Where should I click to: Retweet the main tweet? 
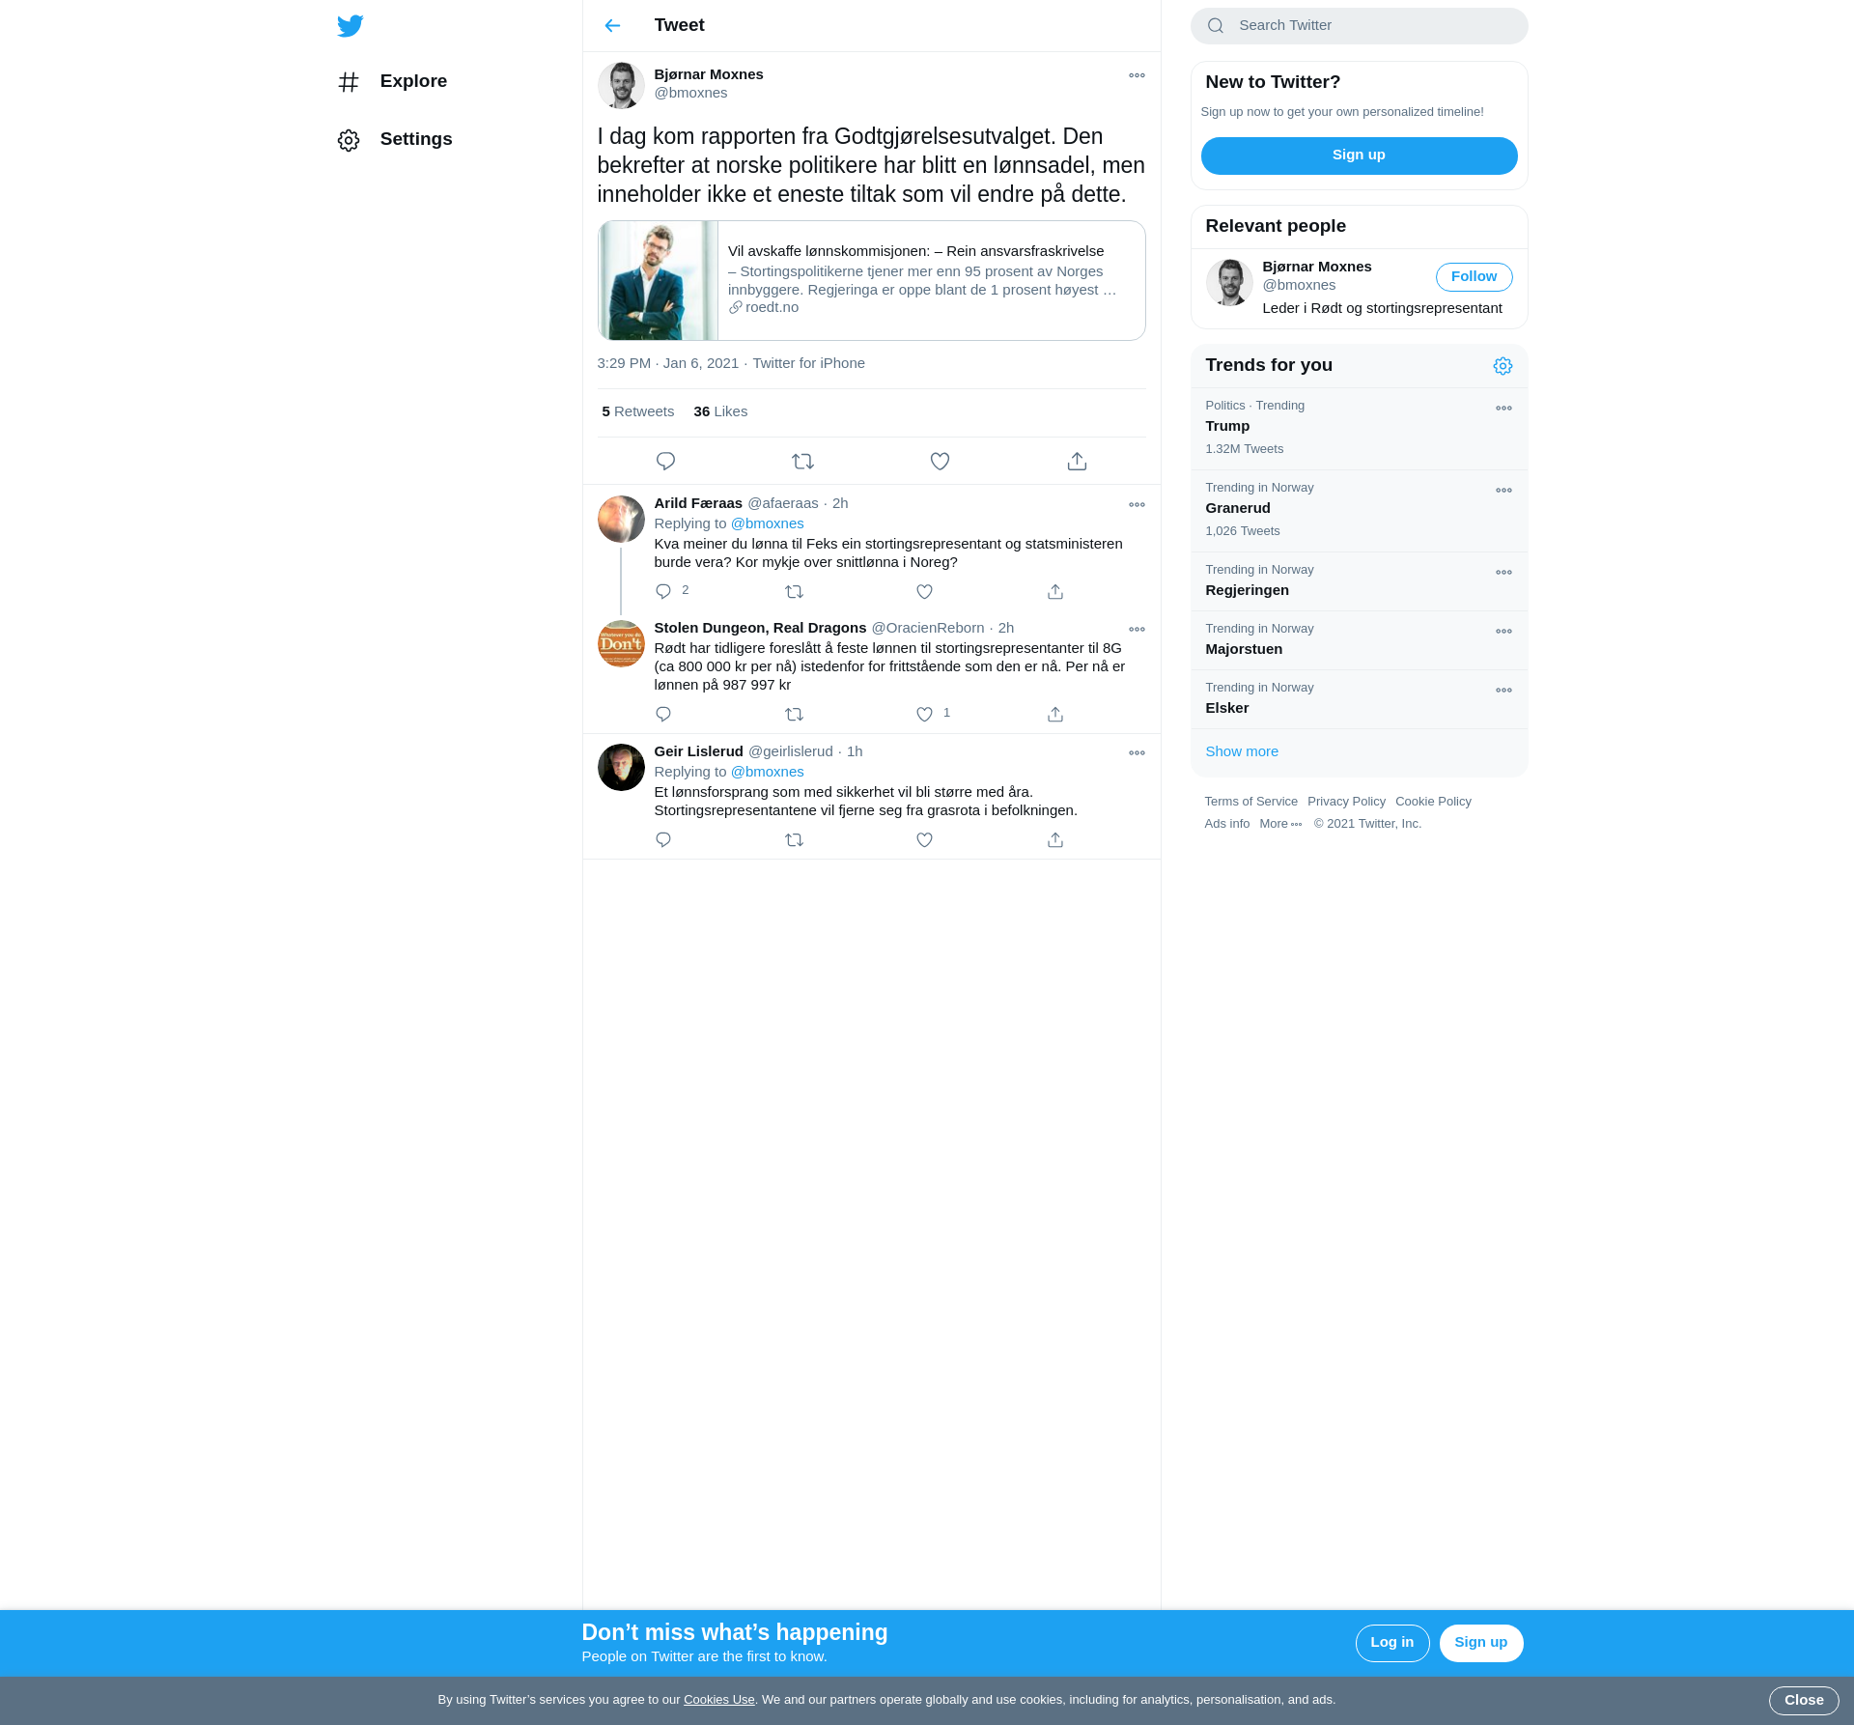802,462
